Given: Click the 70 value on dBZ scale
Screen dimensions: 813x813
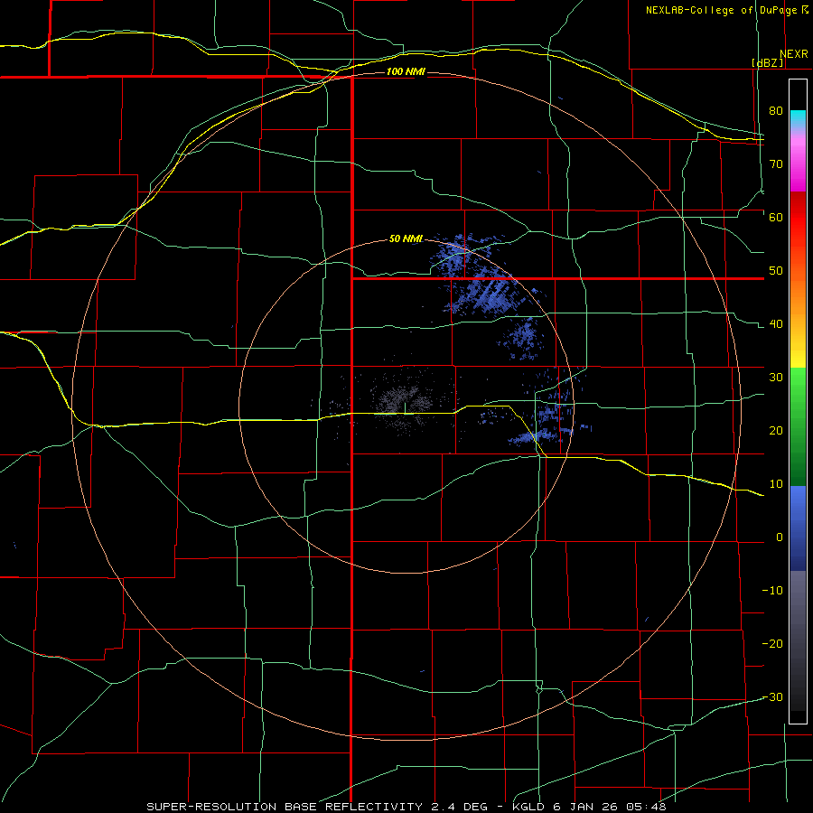Looking at the screenshot, I should (x=776, y=164).
